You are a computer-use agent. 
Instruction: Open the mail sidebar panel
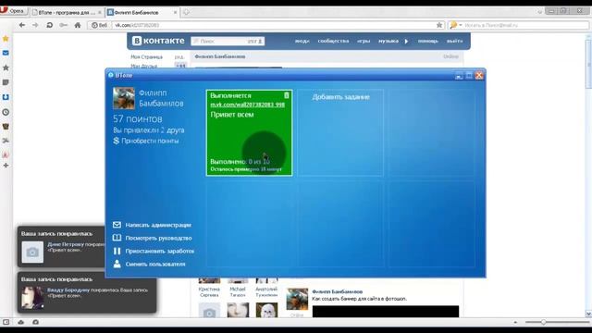6,53
